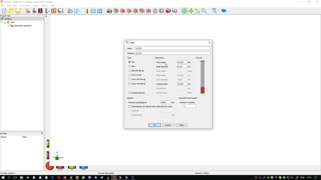Screen dimensions: 321x180
Task: Close the Cutter dialog with X
Action: [x=209, y=42]
